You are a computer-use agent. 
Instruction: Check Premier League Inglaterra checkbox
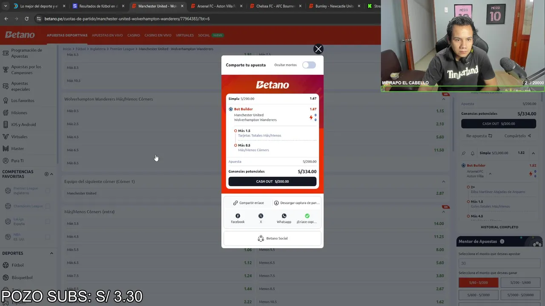click(48, 190)
